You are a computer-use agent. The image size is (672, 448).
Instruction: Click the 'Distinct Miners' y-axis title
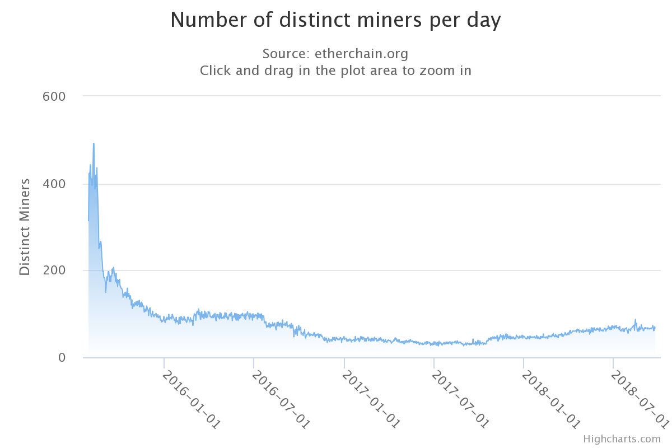coord(25,227)
